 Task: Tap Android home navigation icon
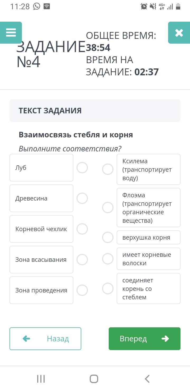pos(94,379)
